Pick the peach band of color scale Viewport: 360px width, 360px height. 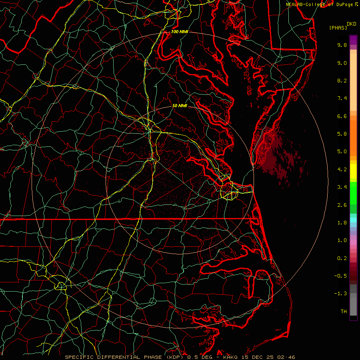pyautogui.click(x=353, y=82)
